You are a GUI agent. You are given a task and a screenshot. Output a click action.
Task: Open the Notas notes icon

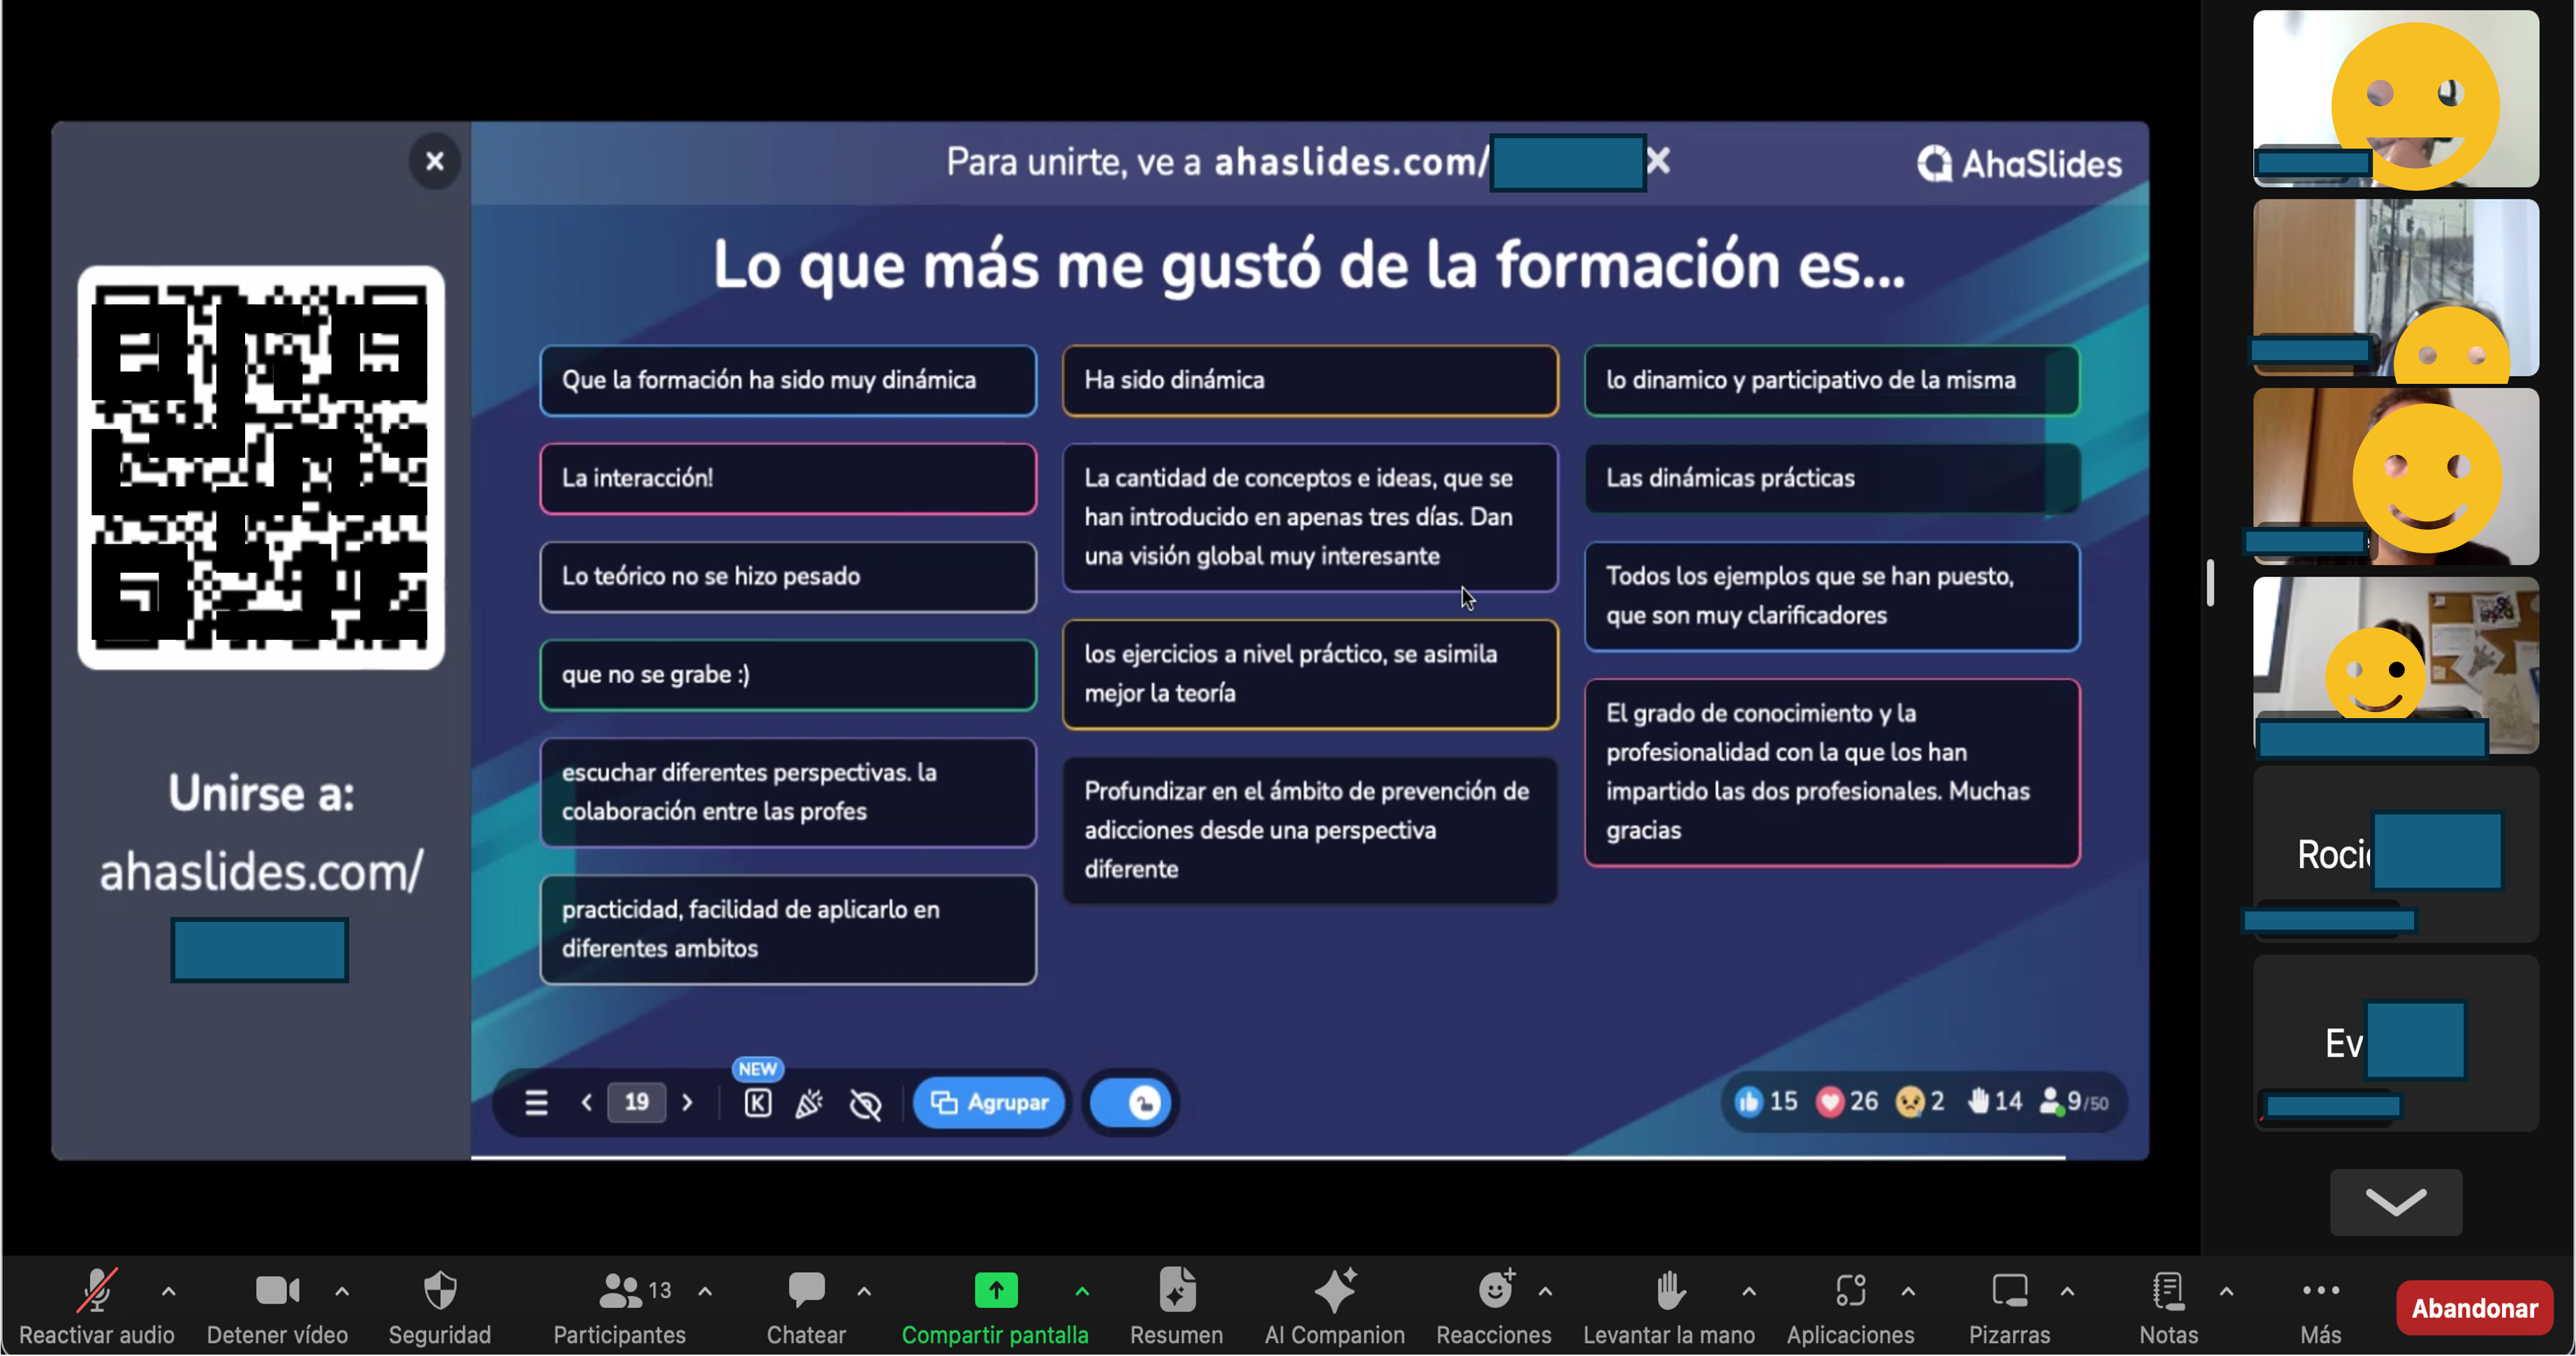[2168, 1290]
